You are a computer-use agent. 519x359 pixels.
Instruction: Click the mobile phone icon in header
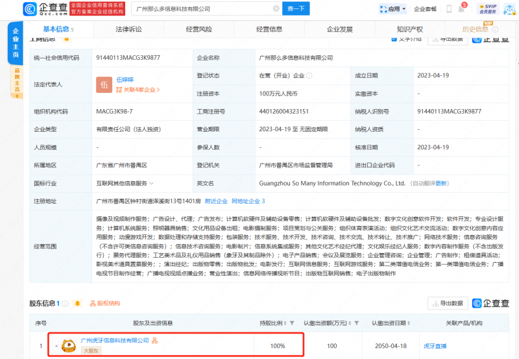[449, 9]
